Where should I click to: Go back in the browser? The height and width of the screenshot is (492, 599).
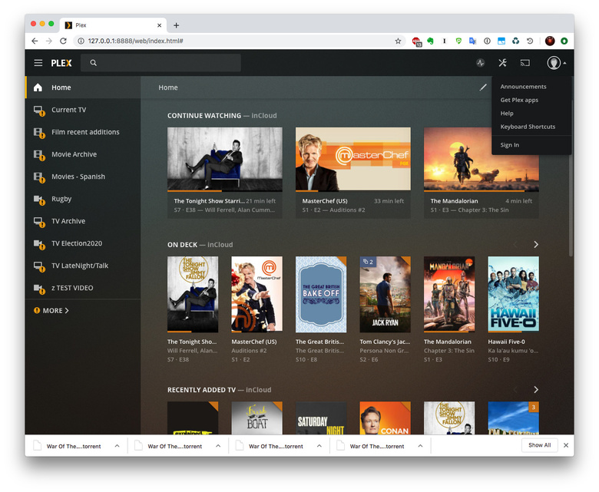[35, 41]
